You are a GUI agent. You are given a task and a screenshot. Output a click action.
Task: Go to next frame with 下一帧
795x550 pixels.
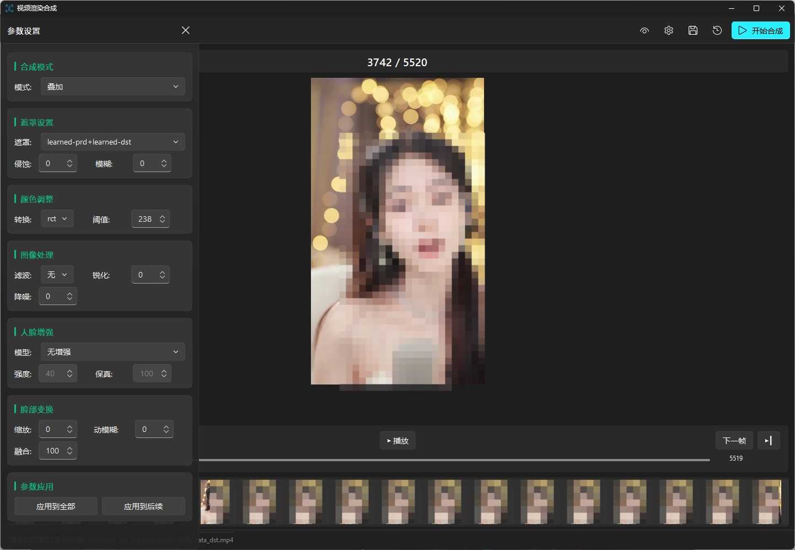tap(734, 441)
